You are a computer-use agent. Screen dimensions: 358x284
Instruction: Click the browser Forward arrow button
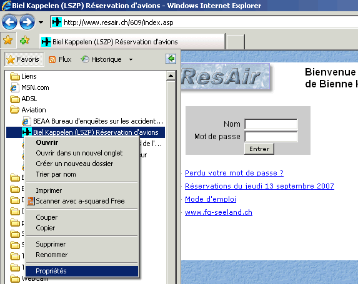click(x=27, y=22)
